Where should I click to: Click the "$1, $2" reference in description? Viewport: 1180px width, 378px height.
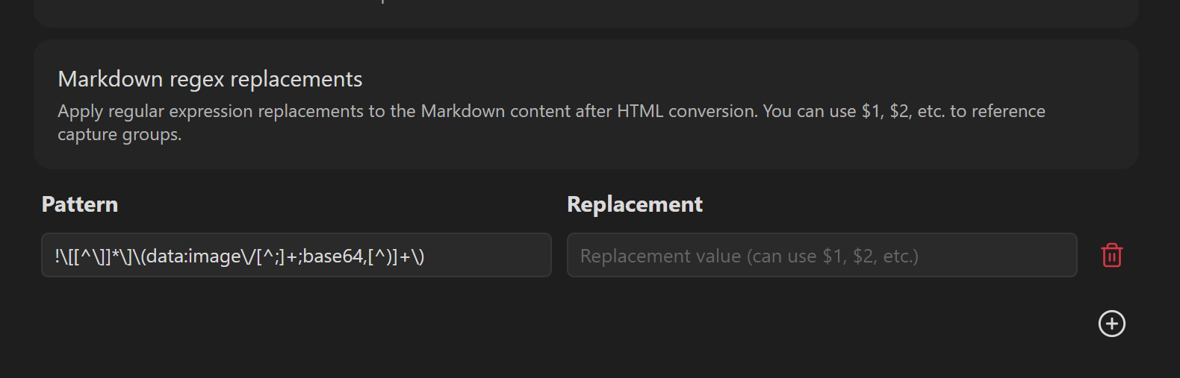(886, 111)
